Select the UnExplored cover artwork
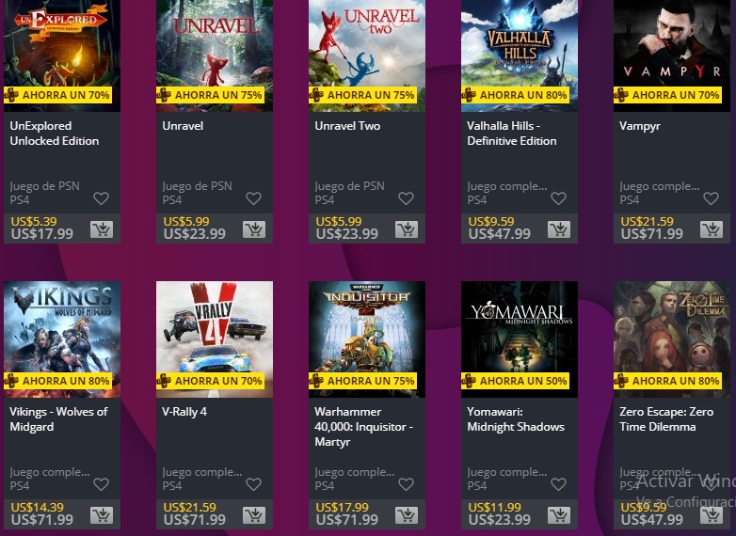The image size is (736, 536). (x=62, y=55)
